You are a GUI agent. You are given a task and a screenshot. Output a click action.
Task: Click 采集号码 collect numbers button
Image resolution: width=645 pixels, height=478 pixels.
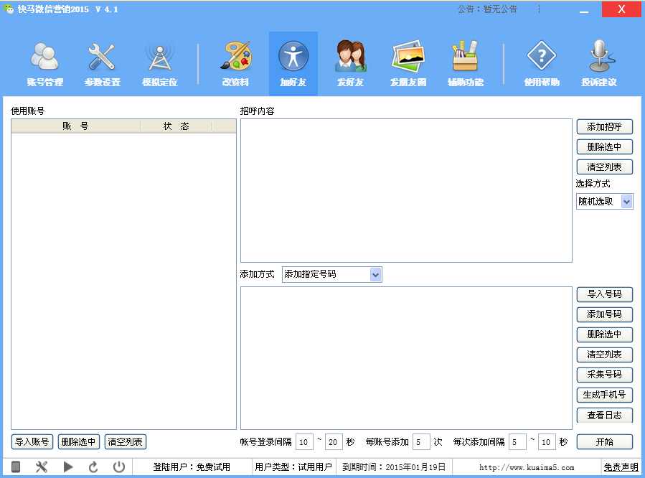tap(604, 375)
